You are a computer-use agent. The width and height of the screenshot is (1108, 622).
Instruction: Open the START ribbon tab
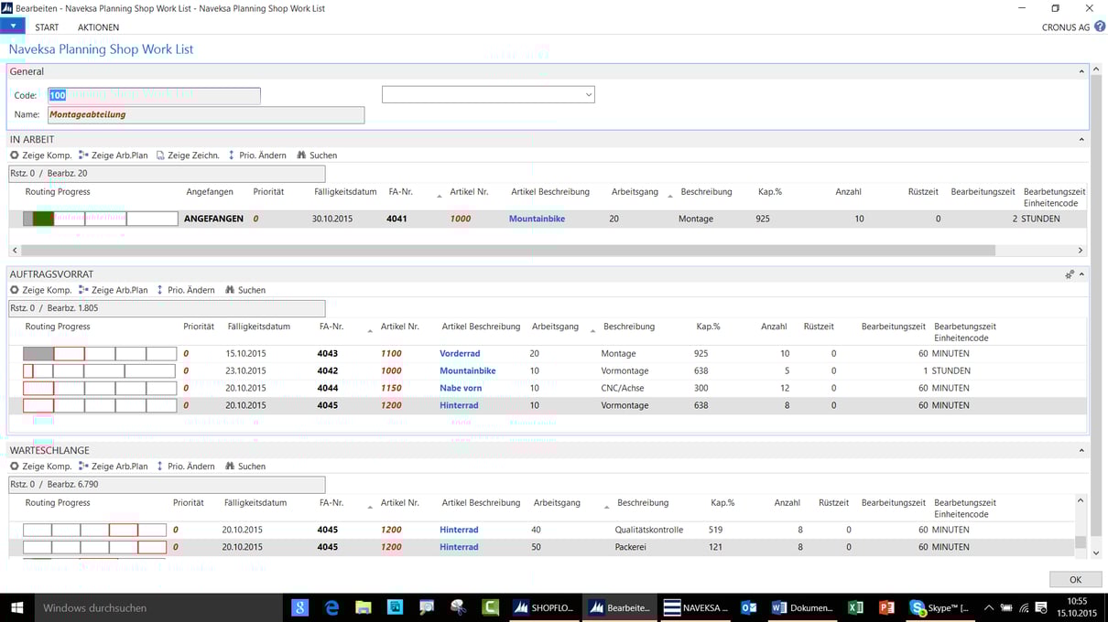[x=47, y=27]
